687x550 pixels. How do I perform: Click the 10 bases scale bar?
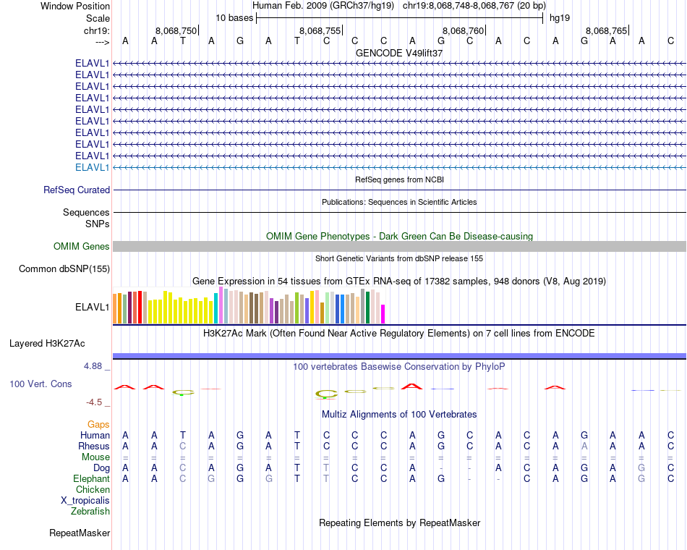[x=399, y=18]
